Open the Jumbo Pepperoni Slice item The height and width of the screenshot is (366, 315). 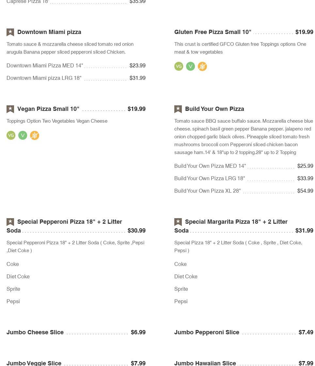coord(207,332)
